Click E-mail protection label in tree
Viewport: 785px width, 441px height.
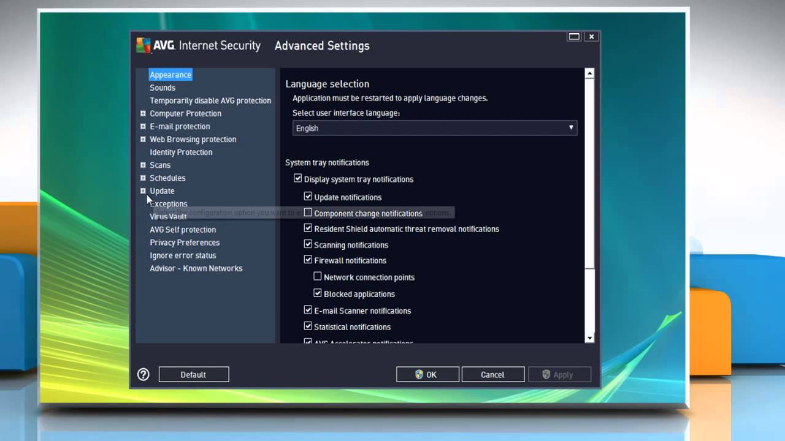coord(180,126)
